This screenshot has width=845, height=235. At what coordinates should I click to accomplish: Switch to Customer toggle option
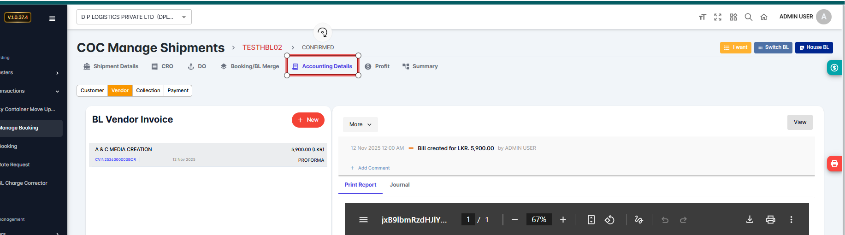point(92,91)
